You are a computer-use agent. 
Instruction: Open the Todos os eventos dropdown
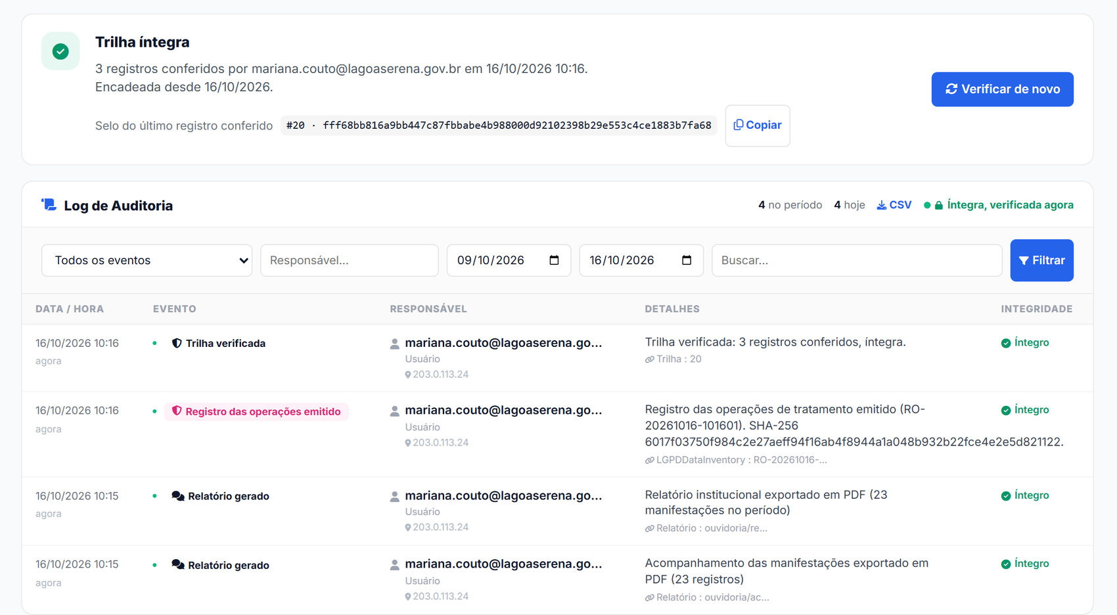click(x=147, y=260)
